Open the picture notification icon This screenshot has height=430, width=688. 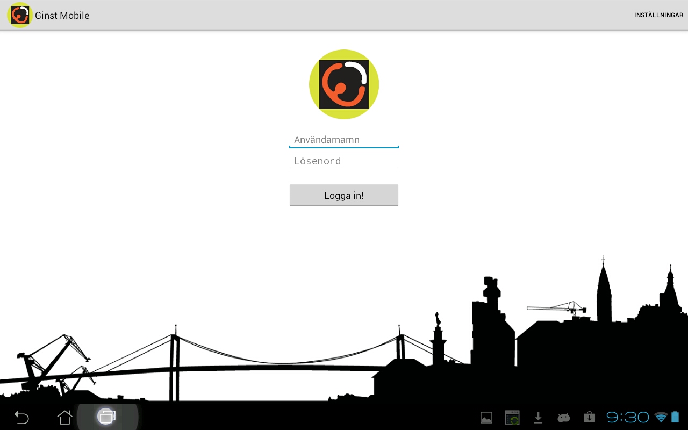point(486,418)
